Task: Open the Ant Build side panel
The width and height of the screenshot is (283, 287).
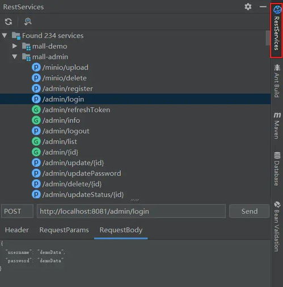Action: [277, 81]
